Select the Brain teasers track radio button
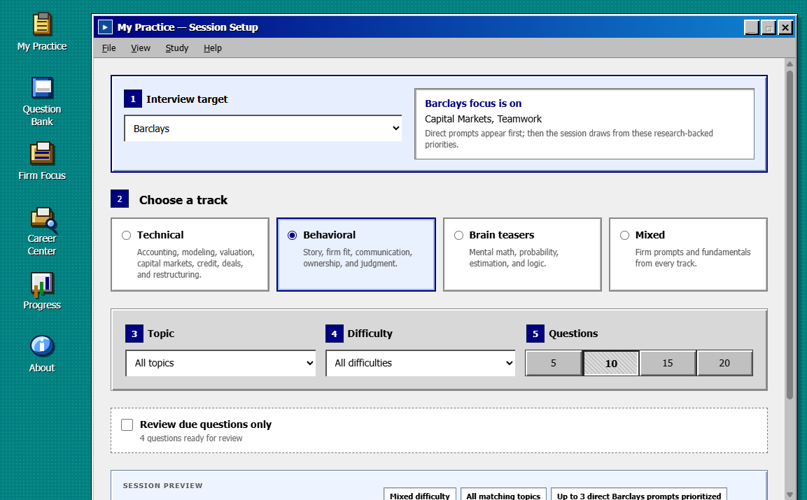The width and height of the screenshot is (807, 500). coord(458,235)
